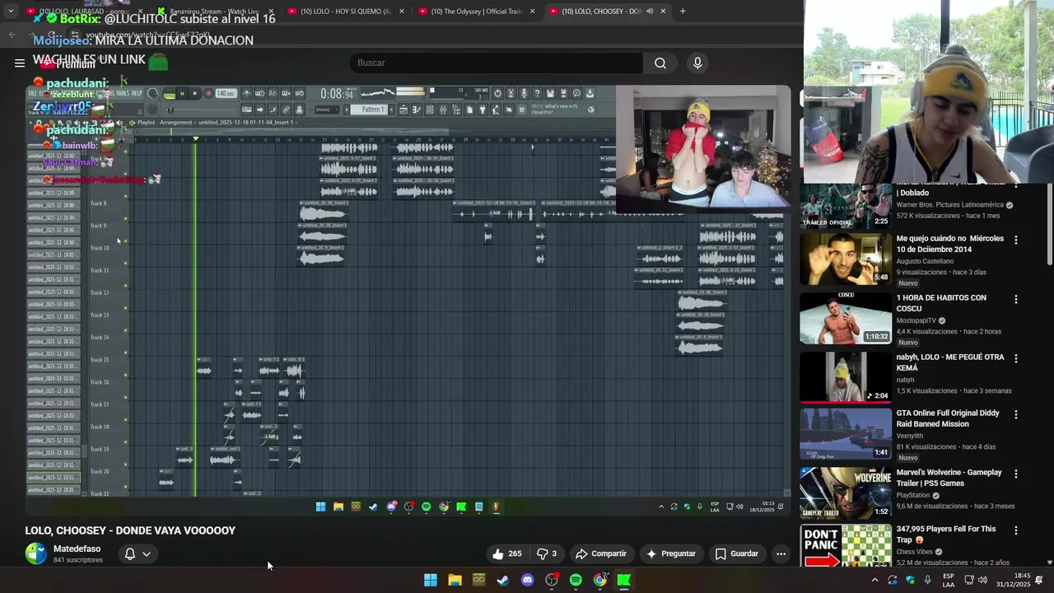
Task: Show hidden system tray icons chevron
Action: 874,580
